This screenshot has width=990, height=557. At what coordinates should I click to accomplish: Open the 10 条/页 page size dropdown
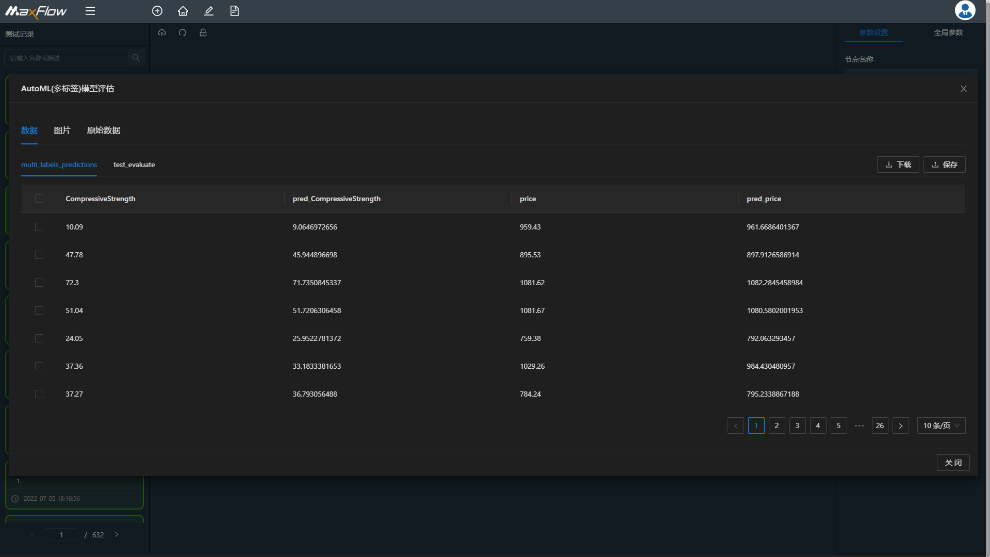pyautogui.click(x=941, y=425)
